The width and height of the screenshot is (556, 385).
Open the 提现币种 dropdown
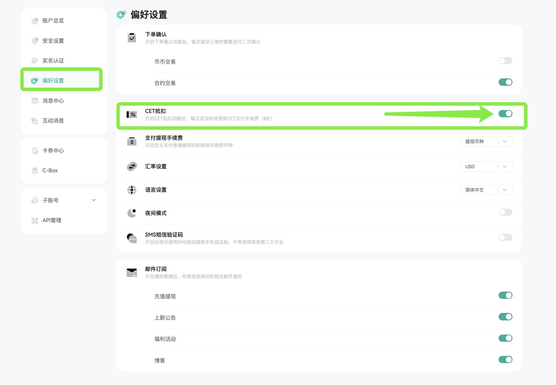point(486,141)
